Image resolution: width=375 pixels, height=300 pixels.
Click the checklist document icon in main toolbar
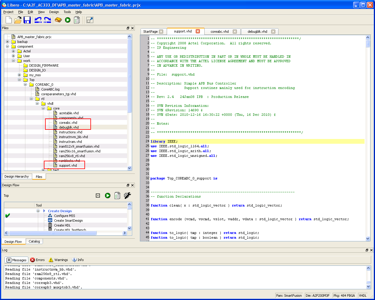(x=77, y=20)
